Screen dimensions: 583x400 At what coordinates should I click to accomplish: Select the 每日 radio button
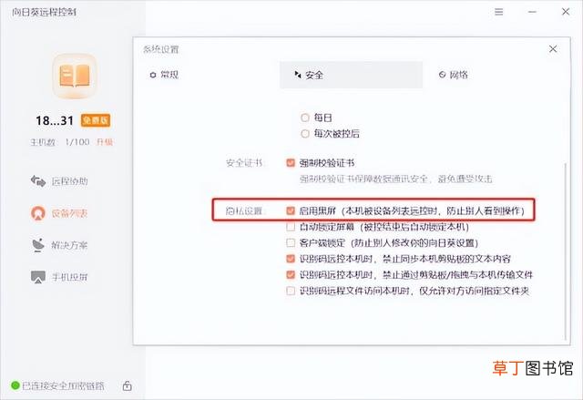coord(305,118)
